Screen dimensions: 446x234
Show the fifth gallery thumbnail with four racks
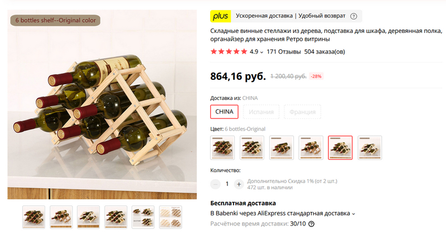coord(143,217)
